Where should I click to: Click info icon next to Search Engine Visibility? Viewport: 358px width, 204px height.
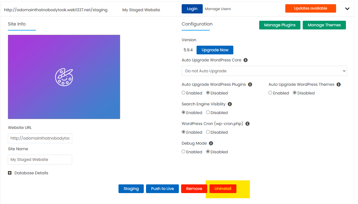pyautogui.click(x=230, y=104)
